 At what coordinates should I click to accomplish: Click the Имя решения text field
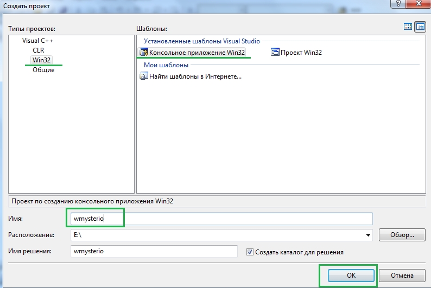tap(154, 252)
